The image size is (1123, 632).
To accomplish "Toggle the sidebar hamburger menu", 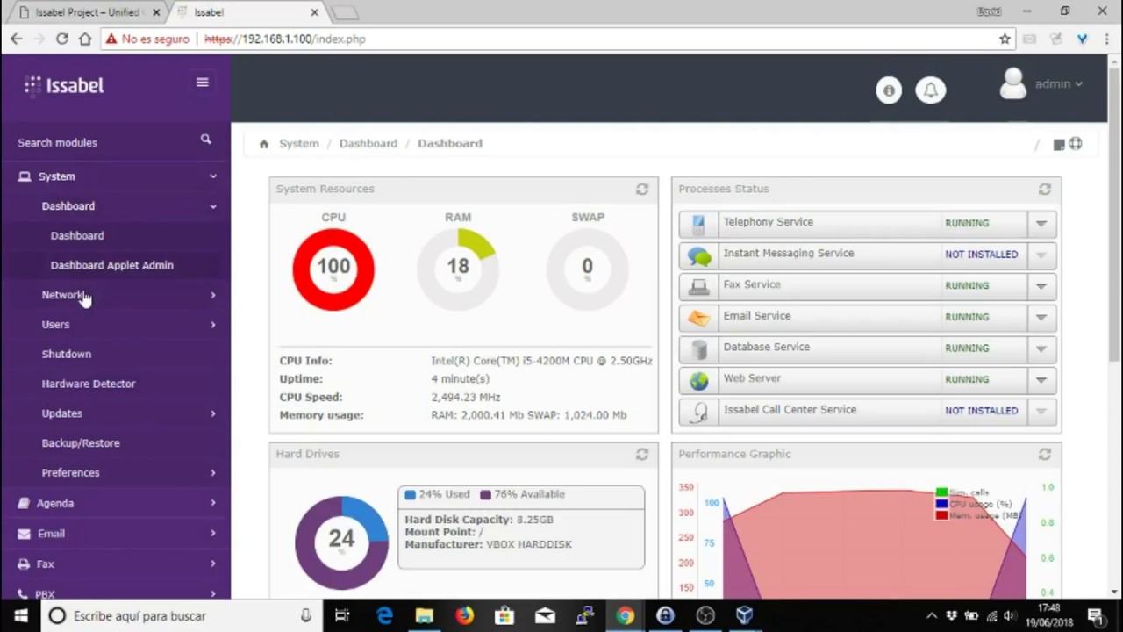I will (202, 83).
